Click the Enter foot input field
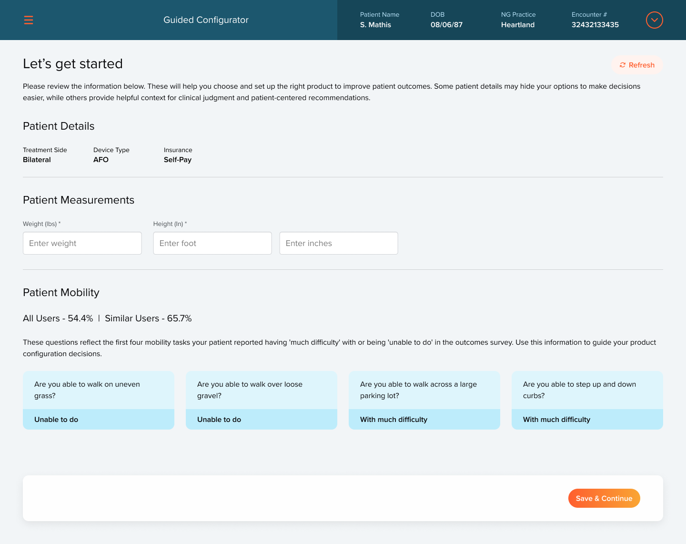686x544 pixels. point(212,243)
